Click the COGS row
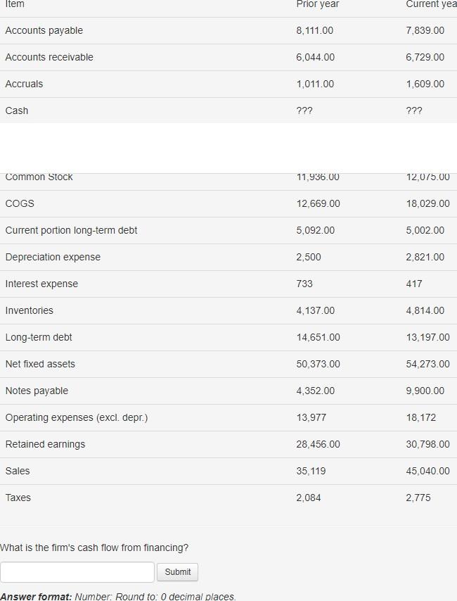Viewport: 457px width, 601px height. click(18, 203)
